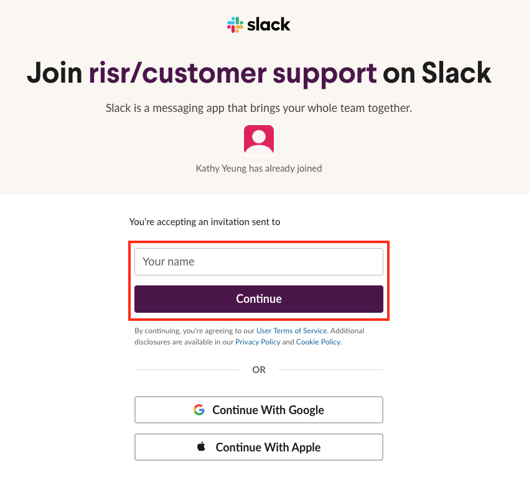This screenshot has height=485, width=529.
Task: Click the Slack logo at the top
Action: [x=258, y=24]
